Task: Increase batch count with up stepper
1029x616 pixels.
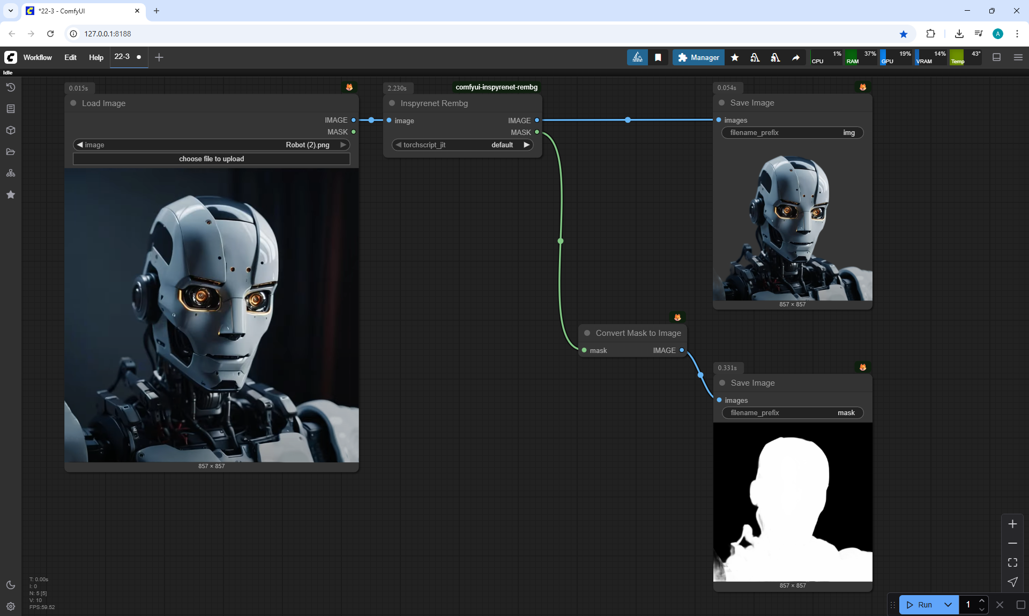Action: tap(981, 600)
